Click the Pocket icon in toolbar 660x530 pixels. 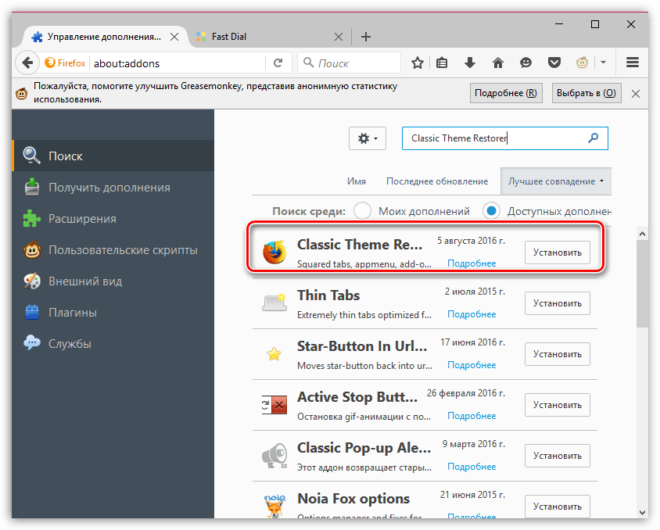coord(554,63)
